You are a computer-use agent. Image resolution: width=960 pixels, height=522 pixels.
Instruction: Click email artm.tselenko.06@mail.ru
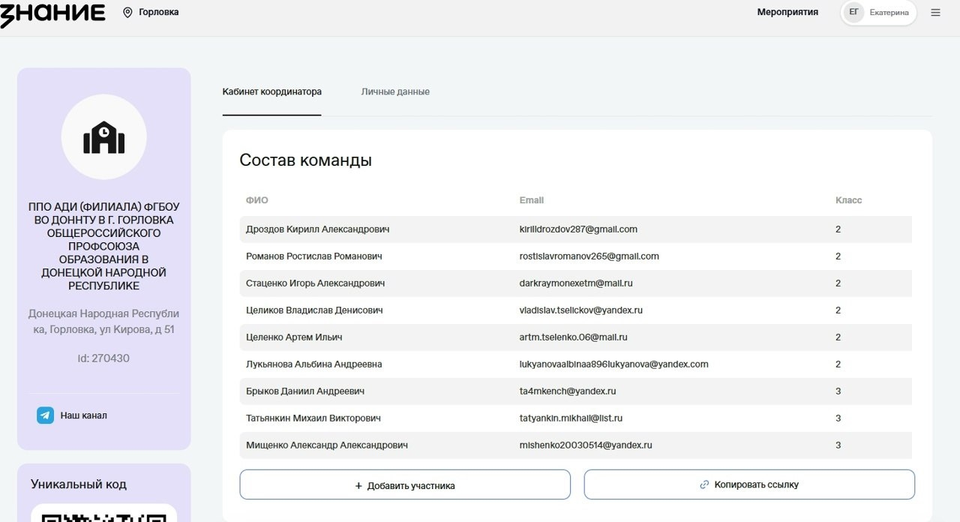coord(573,337)
